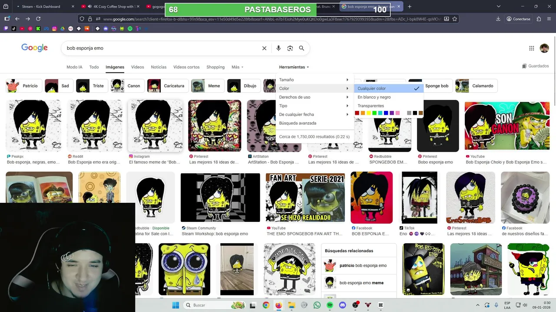Pick the red color swatch
The height and width of the screenshot is (312, 556).
pos(357,113)
